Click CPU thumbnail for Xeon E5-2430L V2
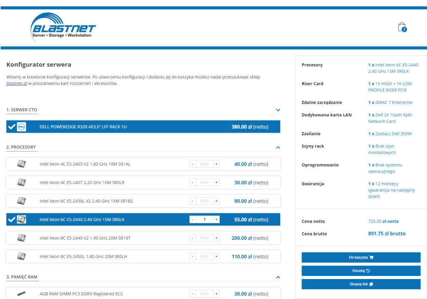 tap(22, 201)
